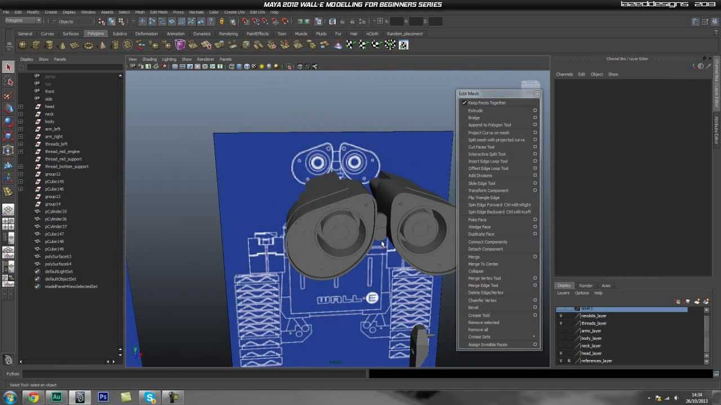721x405 pixels.
Task: Open the viewport Shading menu
Action: click(149, 59)
